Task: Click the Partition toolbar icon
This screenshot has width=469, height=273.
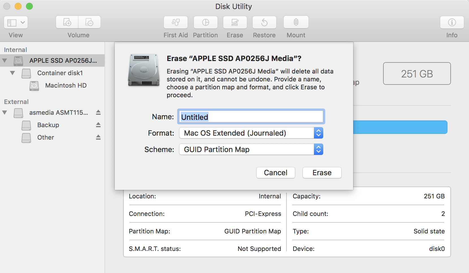Action: coord(205,22)
